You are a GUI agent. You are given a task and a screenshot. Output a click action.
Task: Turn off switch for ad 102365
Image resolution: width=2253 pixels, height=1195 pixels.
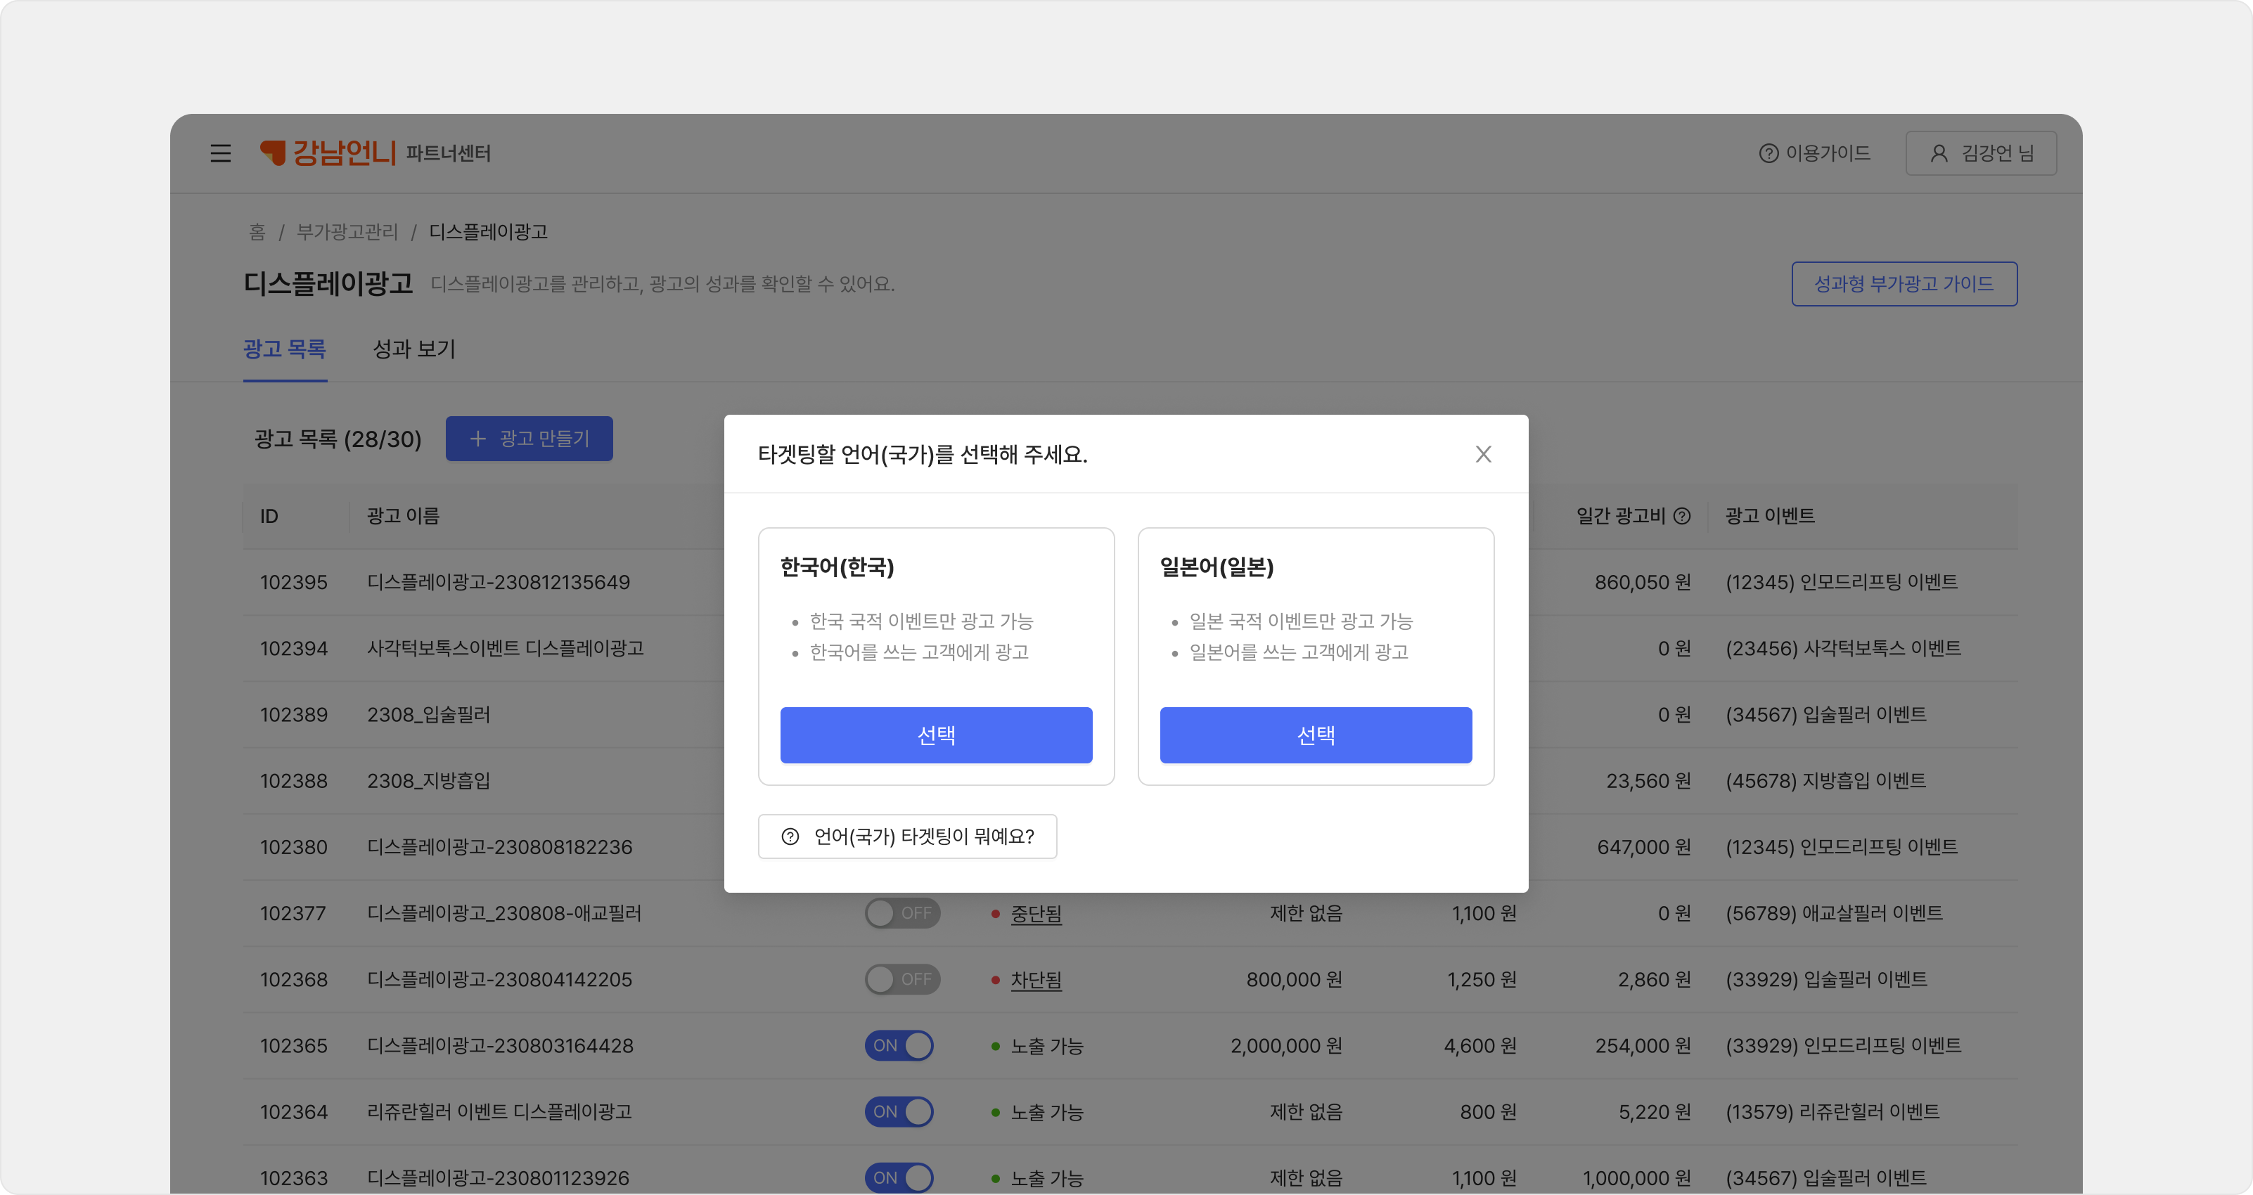899,1045
